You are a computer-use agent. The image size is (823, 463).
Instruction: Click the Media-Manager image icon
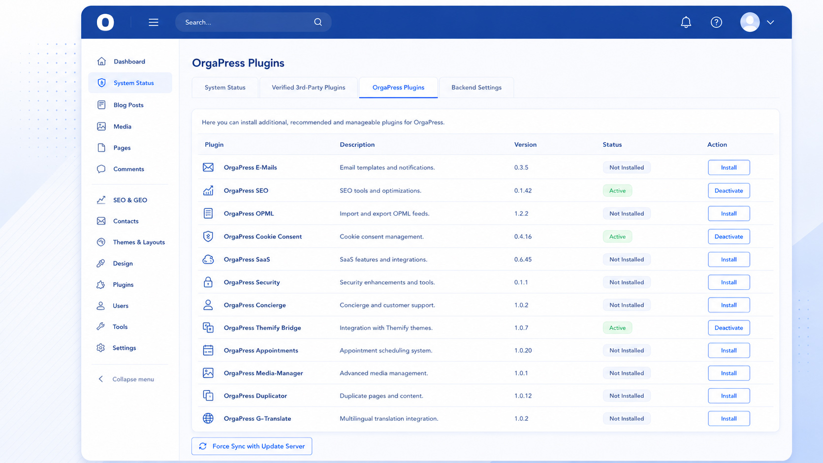coord(208,373)
